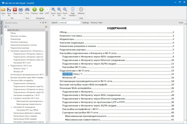Print the document using the Print icon
This screenshot has width=187, height=124.
pyautogui.click(x=21, y=9)
